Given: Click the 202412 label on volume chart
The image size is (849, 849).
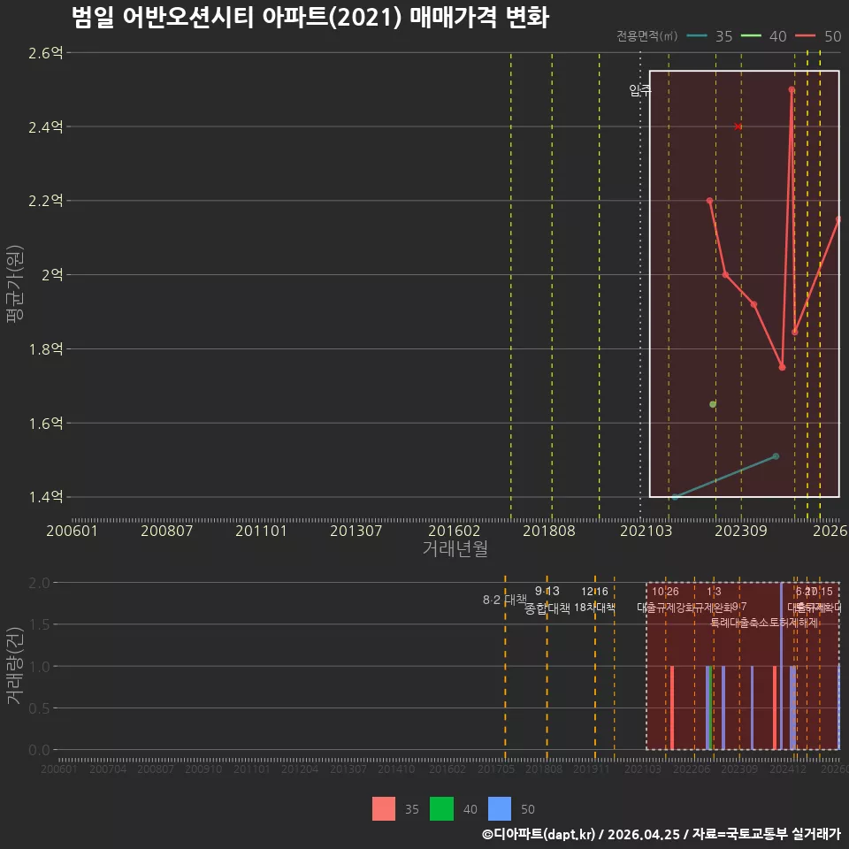Looking at the screenshot, I should click(x=788, y=769).
